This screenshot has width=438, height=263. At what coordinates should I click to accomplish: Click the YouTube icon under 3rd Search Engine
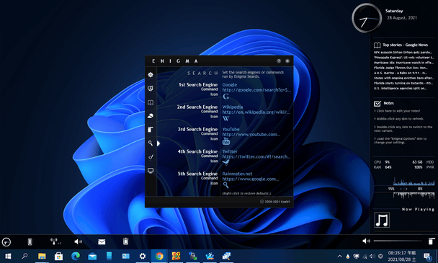tap(226, 141)
